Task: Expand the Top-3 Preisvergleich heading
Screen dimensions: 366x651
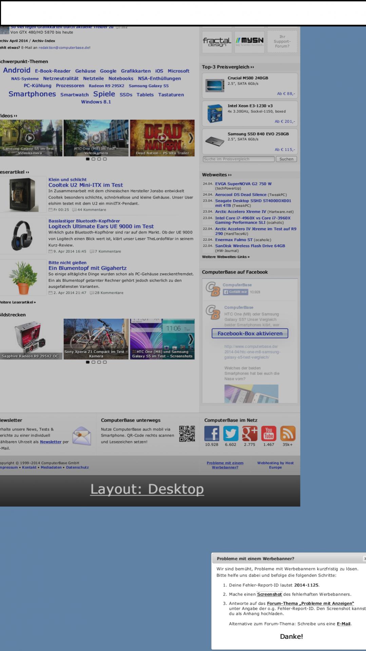Action: coord(228,67)
